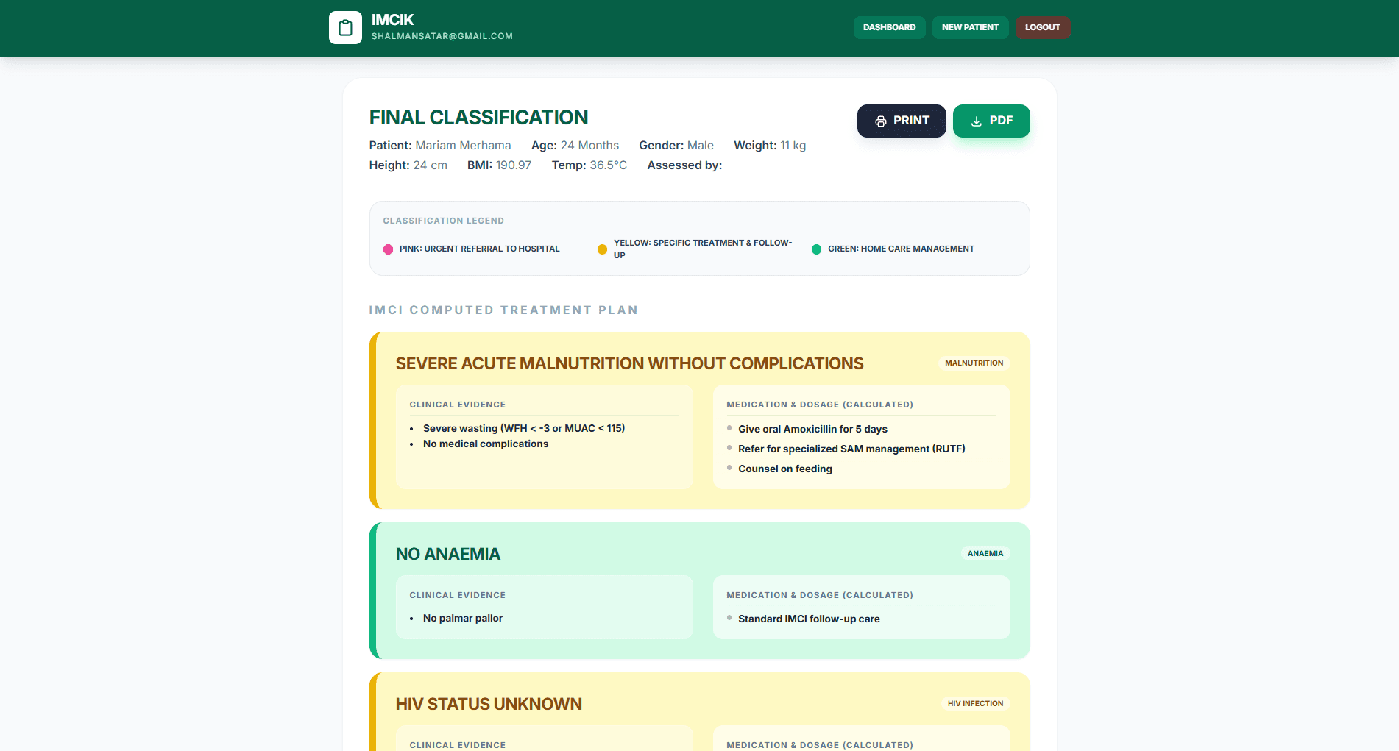Click 'Give oral Amoxicillin for 5 days'
Viewport: 1399px width, 751px height.
click(x=812, y=429)
